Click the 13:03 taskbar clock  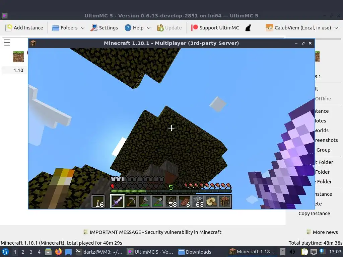click(335, 252)
